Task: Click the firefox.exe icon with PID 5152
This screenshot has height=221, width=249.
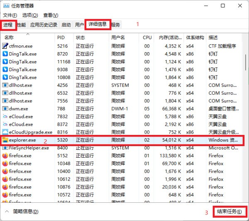Action: point(5,156)
